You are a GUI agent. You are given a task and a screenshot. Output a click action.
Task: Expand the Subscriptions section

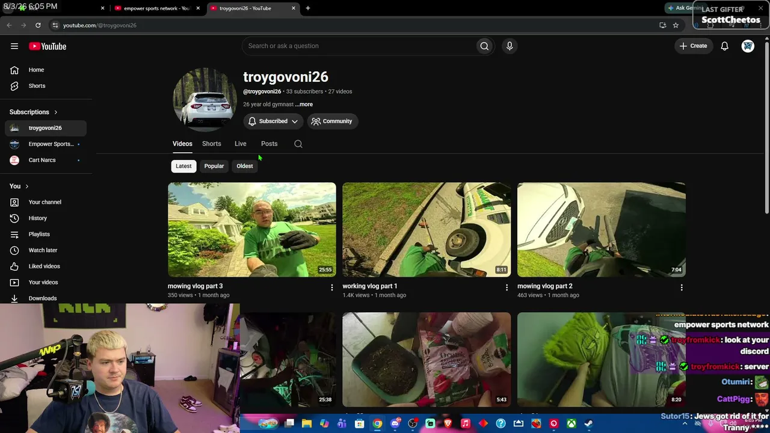[x=34, y=112]
